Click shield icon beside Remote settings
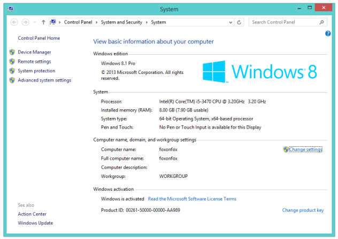Image resolution: width=338 pixels, height=239 pixels. [12, 62]
